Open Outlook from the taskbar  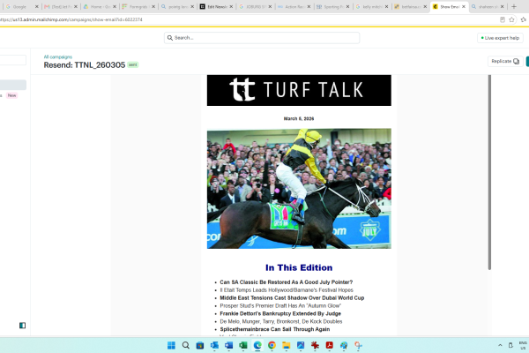coord(214,345)
